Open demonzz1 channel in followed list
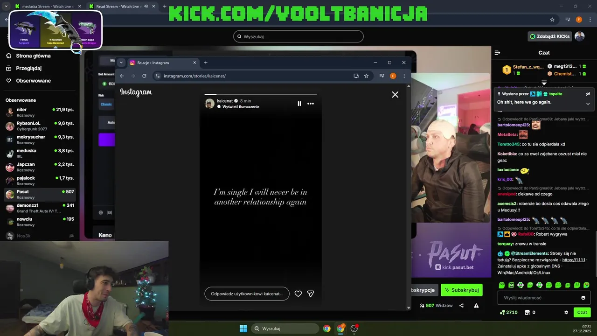 [x=40, y=208]
